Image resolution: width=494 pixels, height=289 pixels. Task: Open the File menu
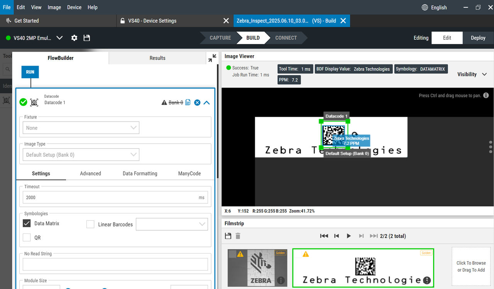(x=7, y=7)
